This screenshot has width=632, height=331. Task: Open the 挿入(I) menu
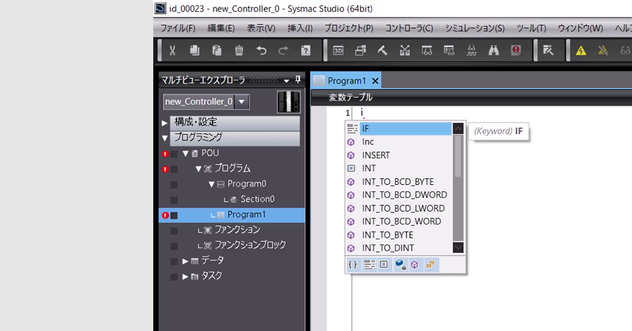tap(300, 28)
